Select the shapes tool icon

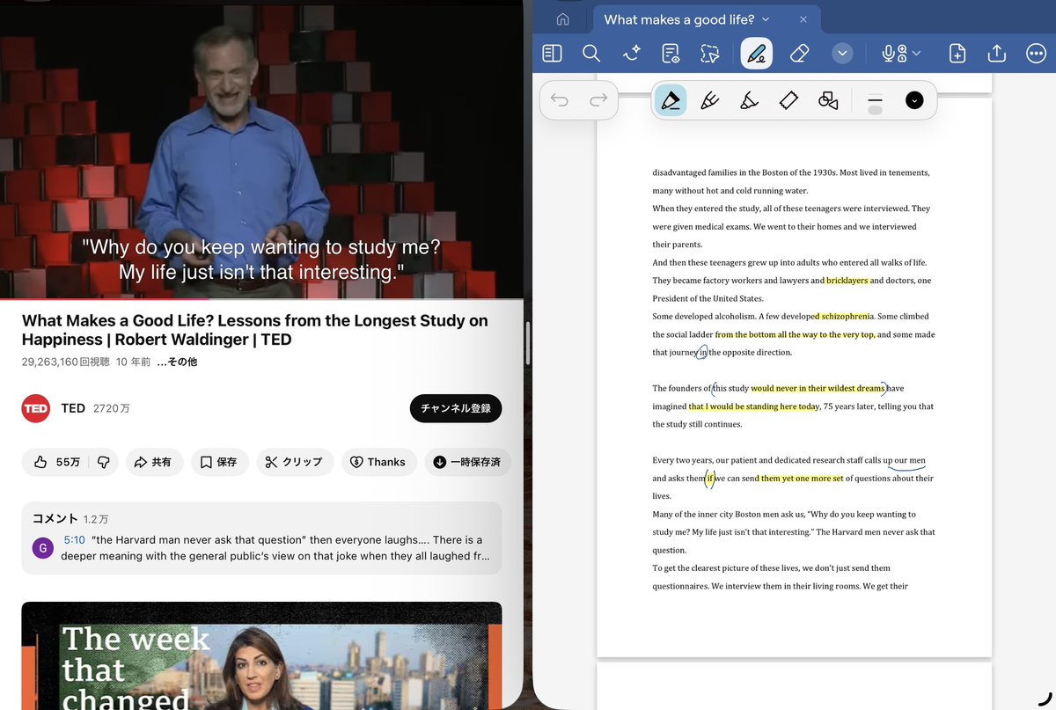pyautogui.click(x=828, y=100)
